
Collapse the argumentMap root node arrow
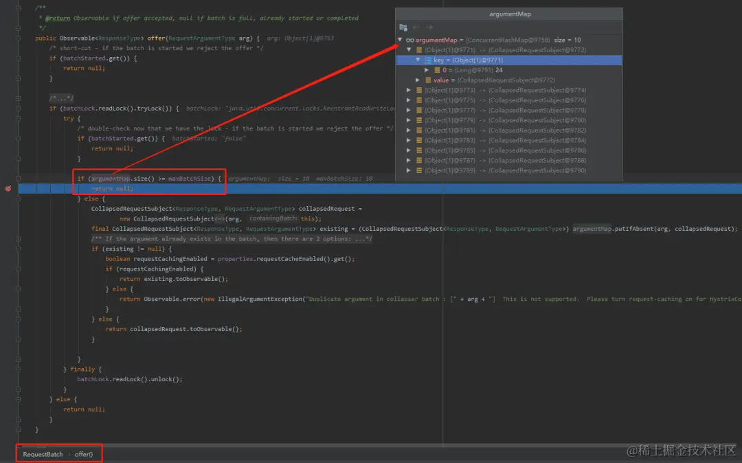(x=401, y=41)
